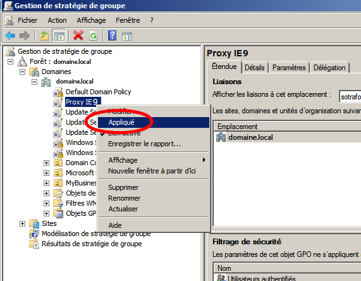Collapse the Domaines tree node
361x281 pixels.
(x=22, y=72)
